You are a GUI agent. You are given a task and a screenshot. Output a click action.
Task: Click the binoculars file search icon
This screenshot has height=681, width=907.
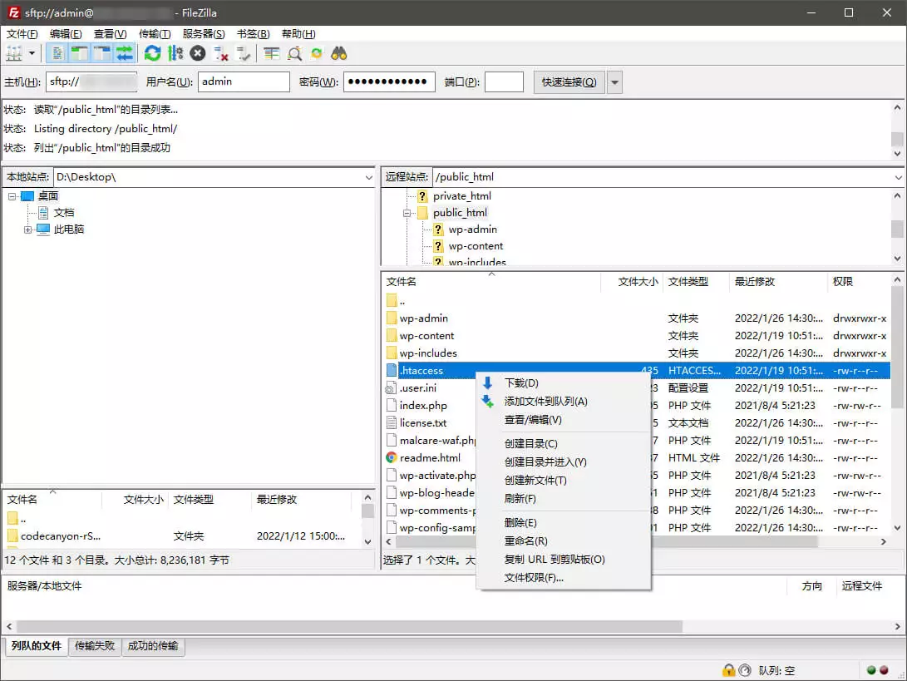[338, 53]
